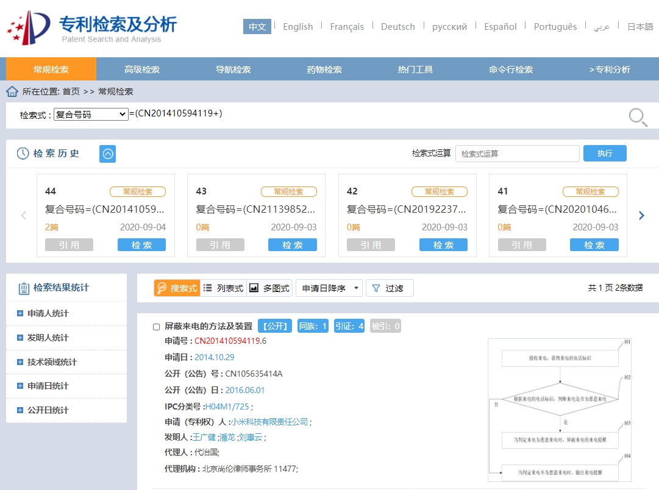Open the filter (过滤) funnel option
Screen dimensions: 659x490
(x=390, y=288)
